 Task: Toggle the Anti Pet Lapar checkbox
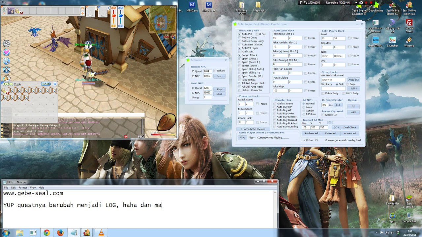tap(240, 48)
